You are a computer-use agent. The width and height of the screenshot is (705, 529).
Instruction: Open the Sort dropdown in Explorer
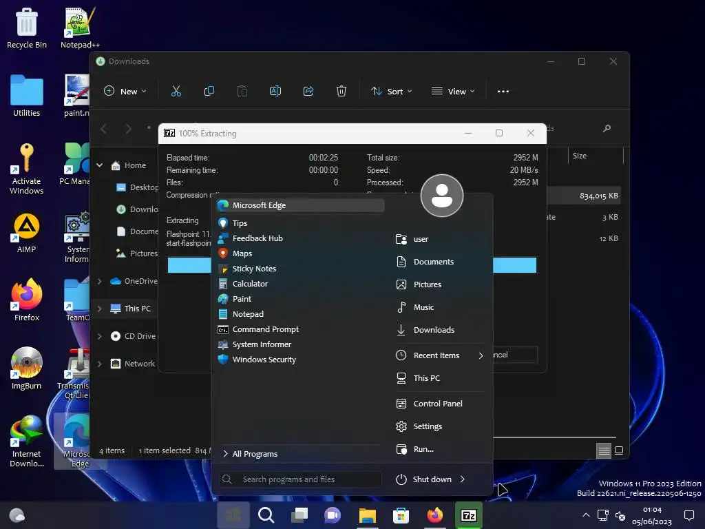[391, 92]
